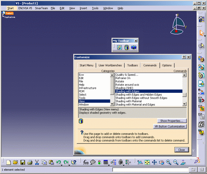Viewport: 207px width, 174px height.
Task: Click the Print icon in bottom toolbar
Action: [x=30, y=162]
